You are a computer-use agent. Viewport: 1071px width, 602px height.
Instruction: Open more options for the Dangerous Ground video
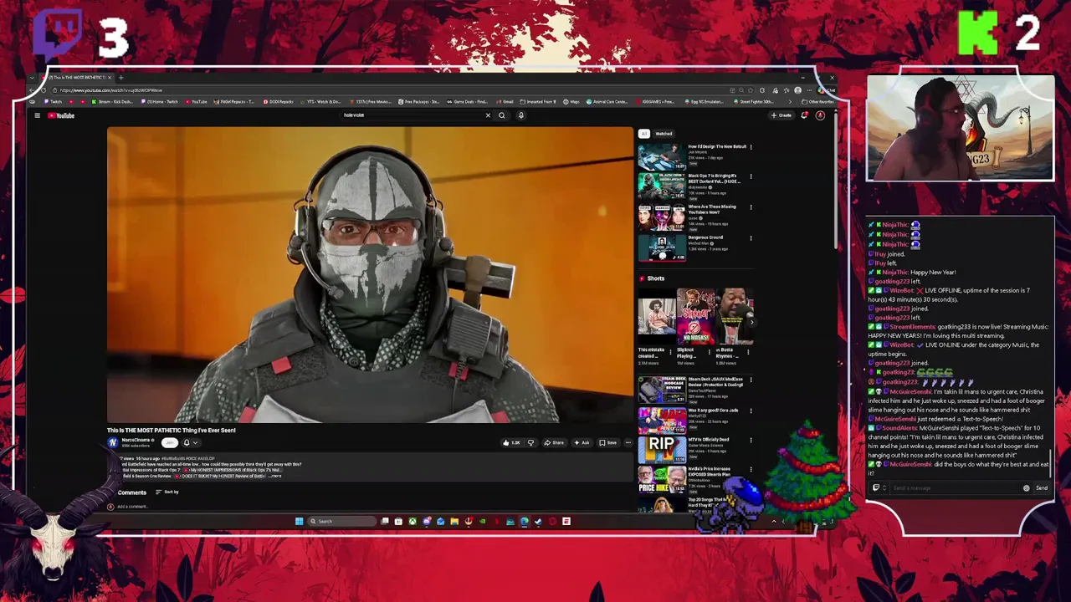tap(751, 238)
